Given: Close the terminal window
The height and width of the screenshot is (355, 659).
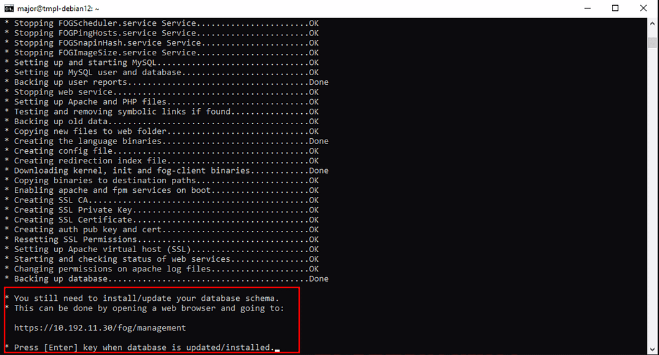Looking at the screenshot, I should click(644, 8).
